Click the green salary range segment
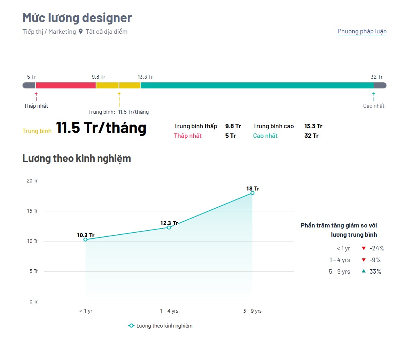This screenshot has width=411, height=338. click(257, 85)
